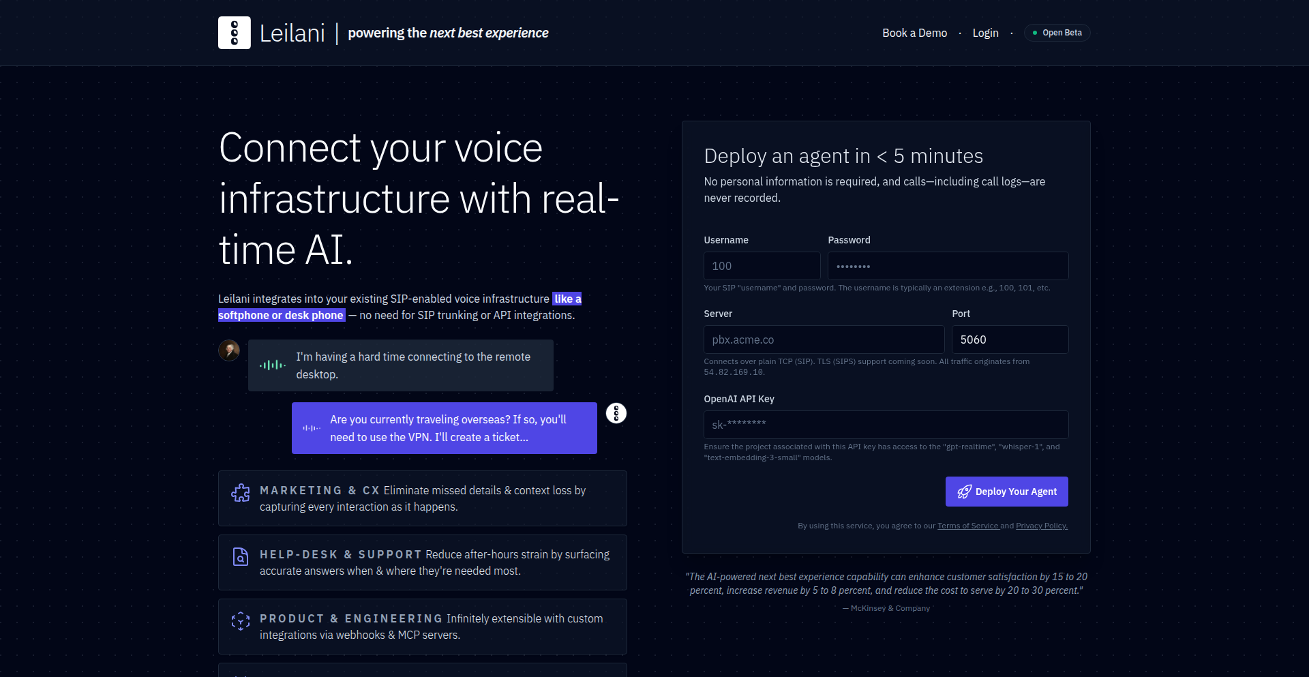Viewport: 1309px width, 677px height.
Task: Click the highlighted softphone or desk phone text
Action: (281, 315)
